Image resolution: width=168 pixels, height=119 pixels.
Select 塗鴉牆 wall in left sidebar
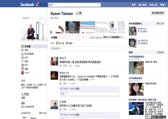34,46
